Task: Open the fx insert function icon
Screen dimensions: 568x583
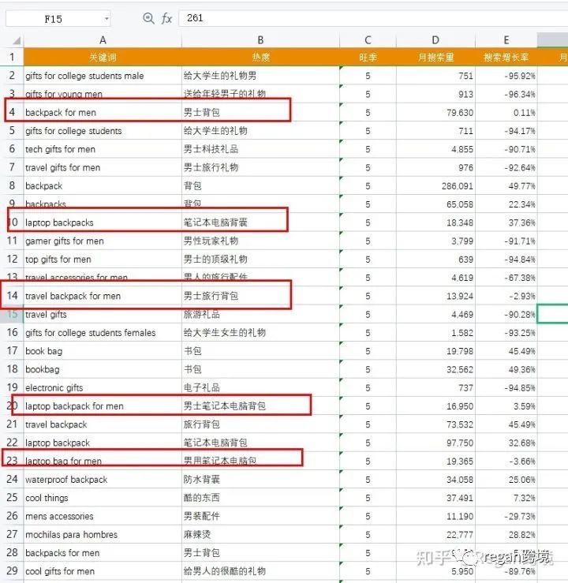Action: click(x=166, y=18)
